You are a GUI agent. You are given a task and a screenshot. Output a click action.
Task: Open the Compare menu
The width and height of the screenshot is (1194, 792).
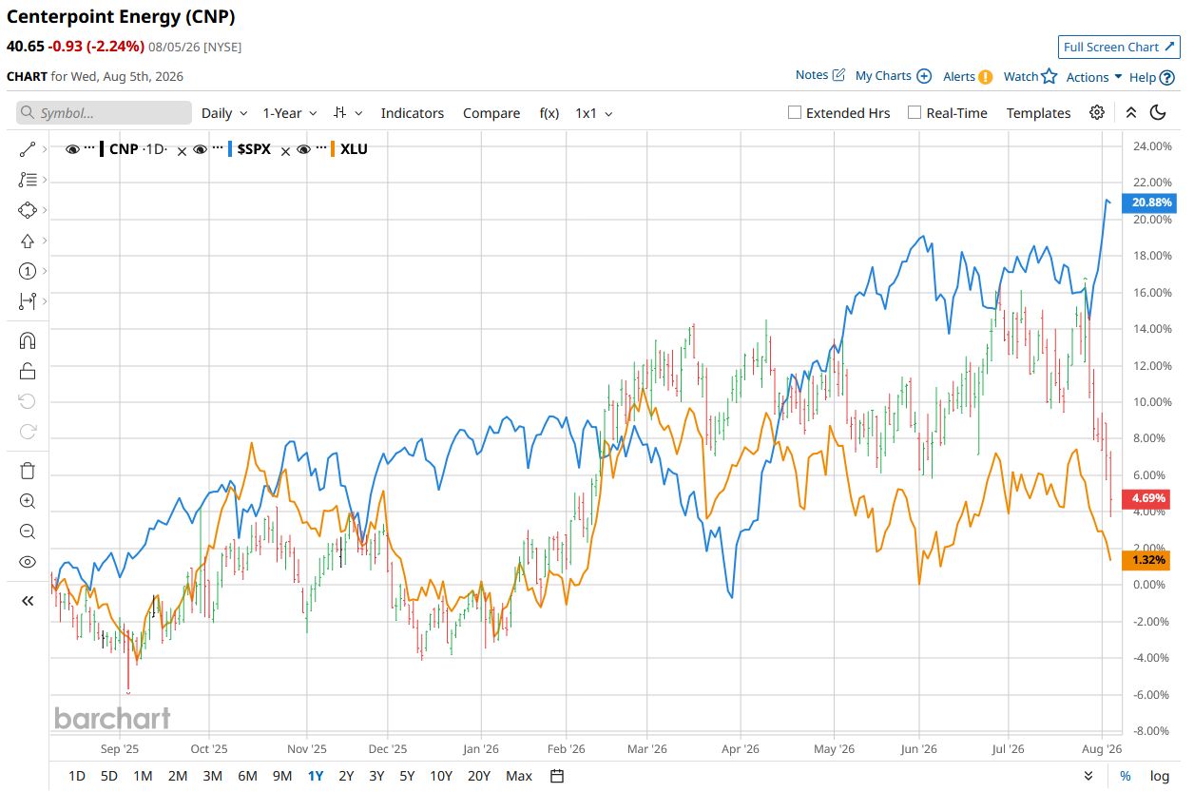coord(491,113)
